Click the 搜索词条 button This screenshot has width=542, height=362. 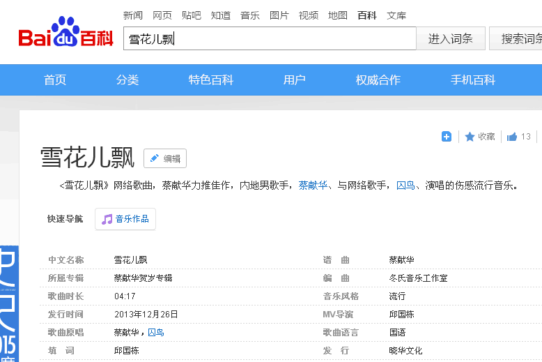pyautogui.click(x=519, y=39)
